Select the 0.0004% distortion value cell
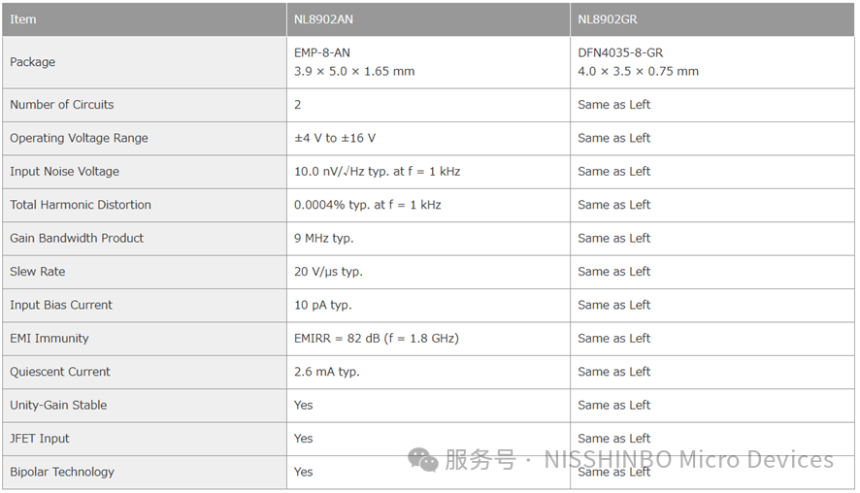The height and width of the screenshot is (493, 860). point(368,205)
